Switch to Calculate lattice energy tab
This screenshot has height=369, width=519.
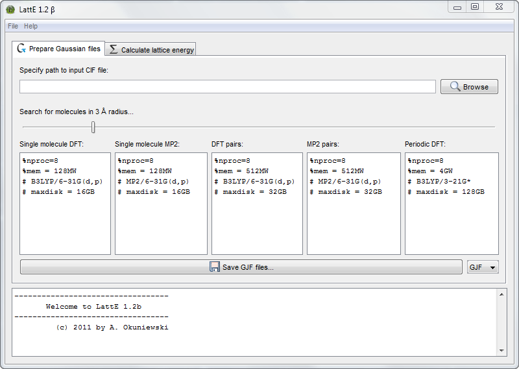[151, 49]
